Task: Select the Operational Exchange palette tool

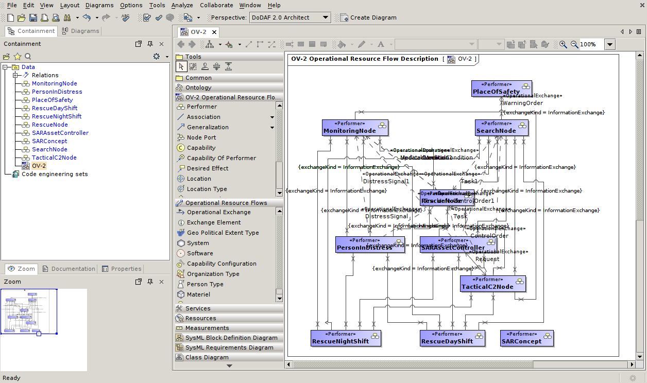Action: [x=218, y=212]
